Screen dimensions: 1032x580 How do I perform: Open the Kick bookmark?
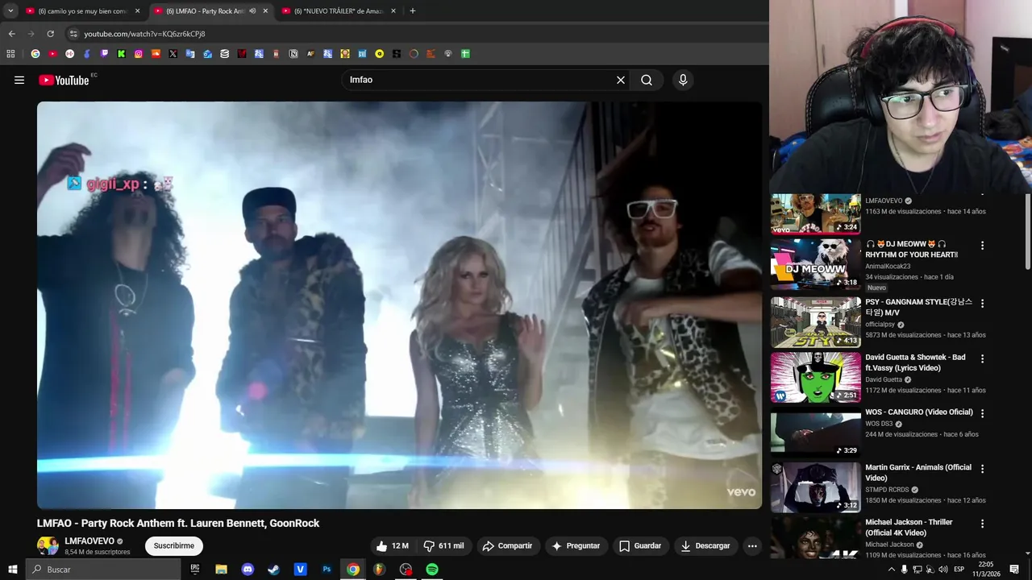point(122,54)
